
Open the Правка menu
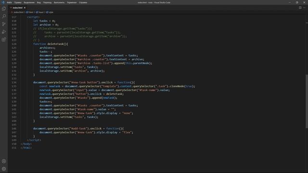pyautogui.click(x=18, y=2)
